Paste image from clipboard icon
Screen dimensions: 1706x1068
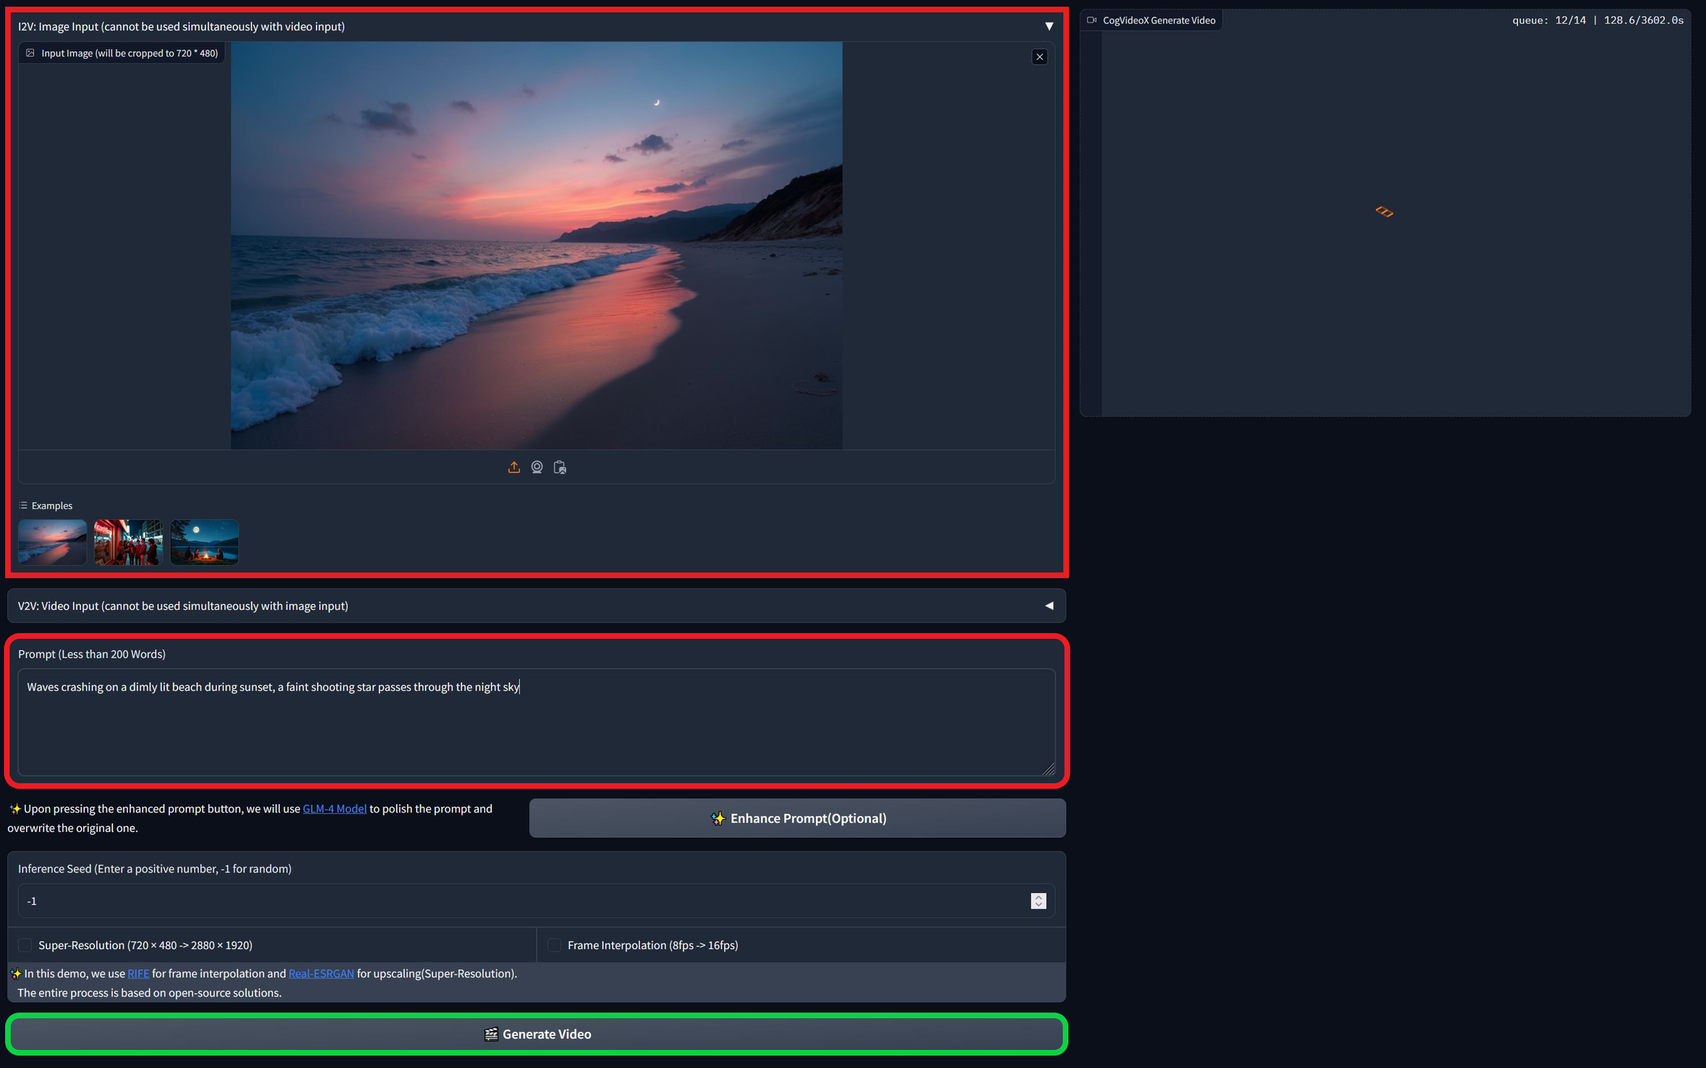point(560,467)
